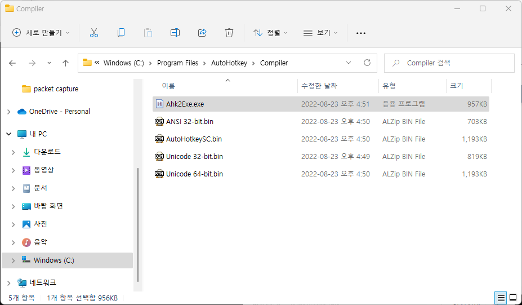Open the three-dot See more menu
The height and width of the screenshot is (305, 522).
pos(361,33)
